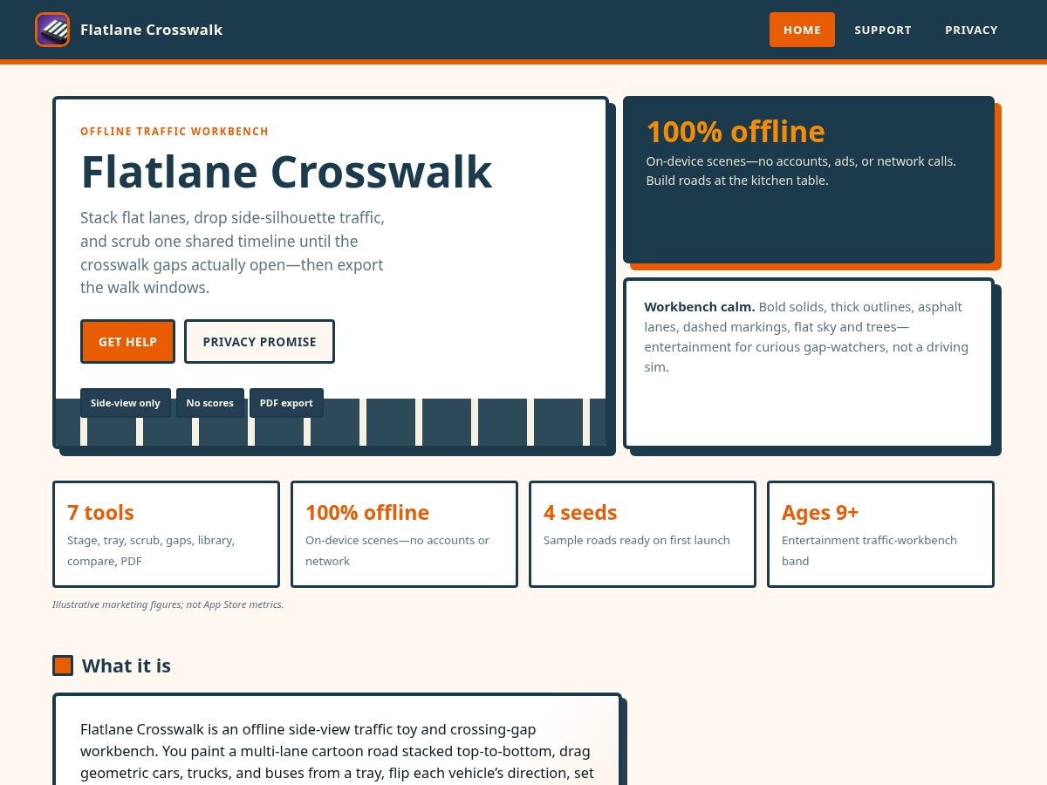This screenshot has height=785, width=1047.
Task: Click 'Illustrative marketing figures' footnote
Action: click(x=168, y=604)
